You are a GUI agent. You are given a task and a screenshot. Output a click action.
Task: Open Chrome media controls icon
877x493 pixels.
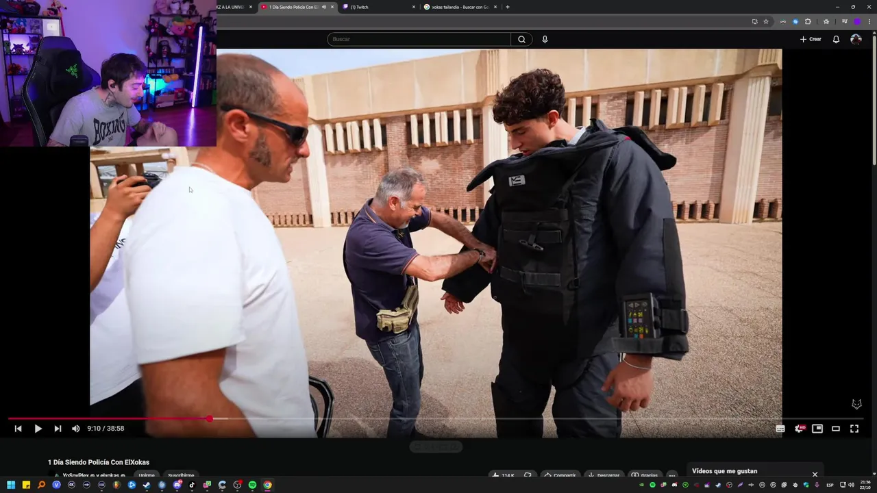pos(844,21)
